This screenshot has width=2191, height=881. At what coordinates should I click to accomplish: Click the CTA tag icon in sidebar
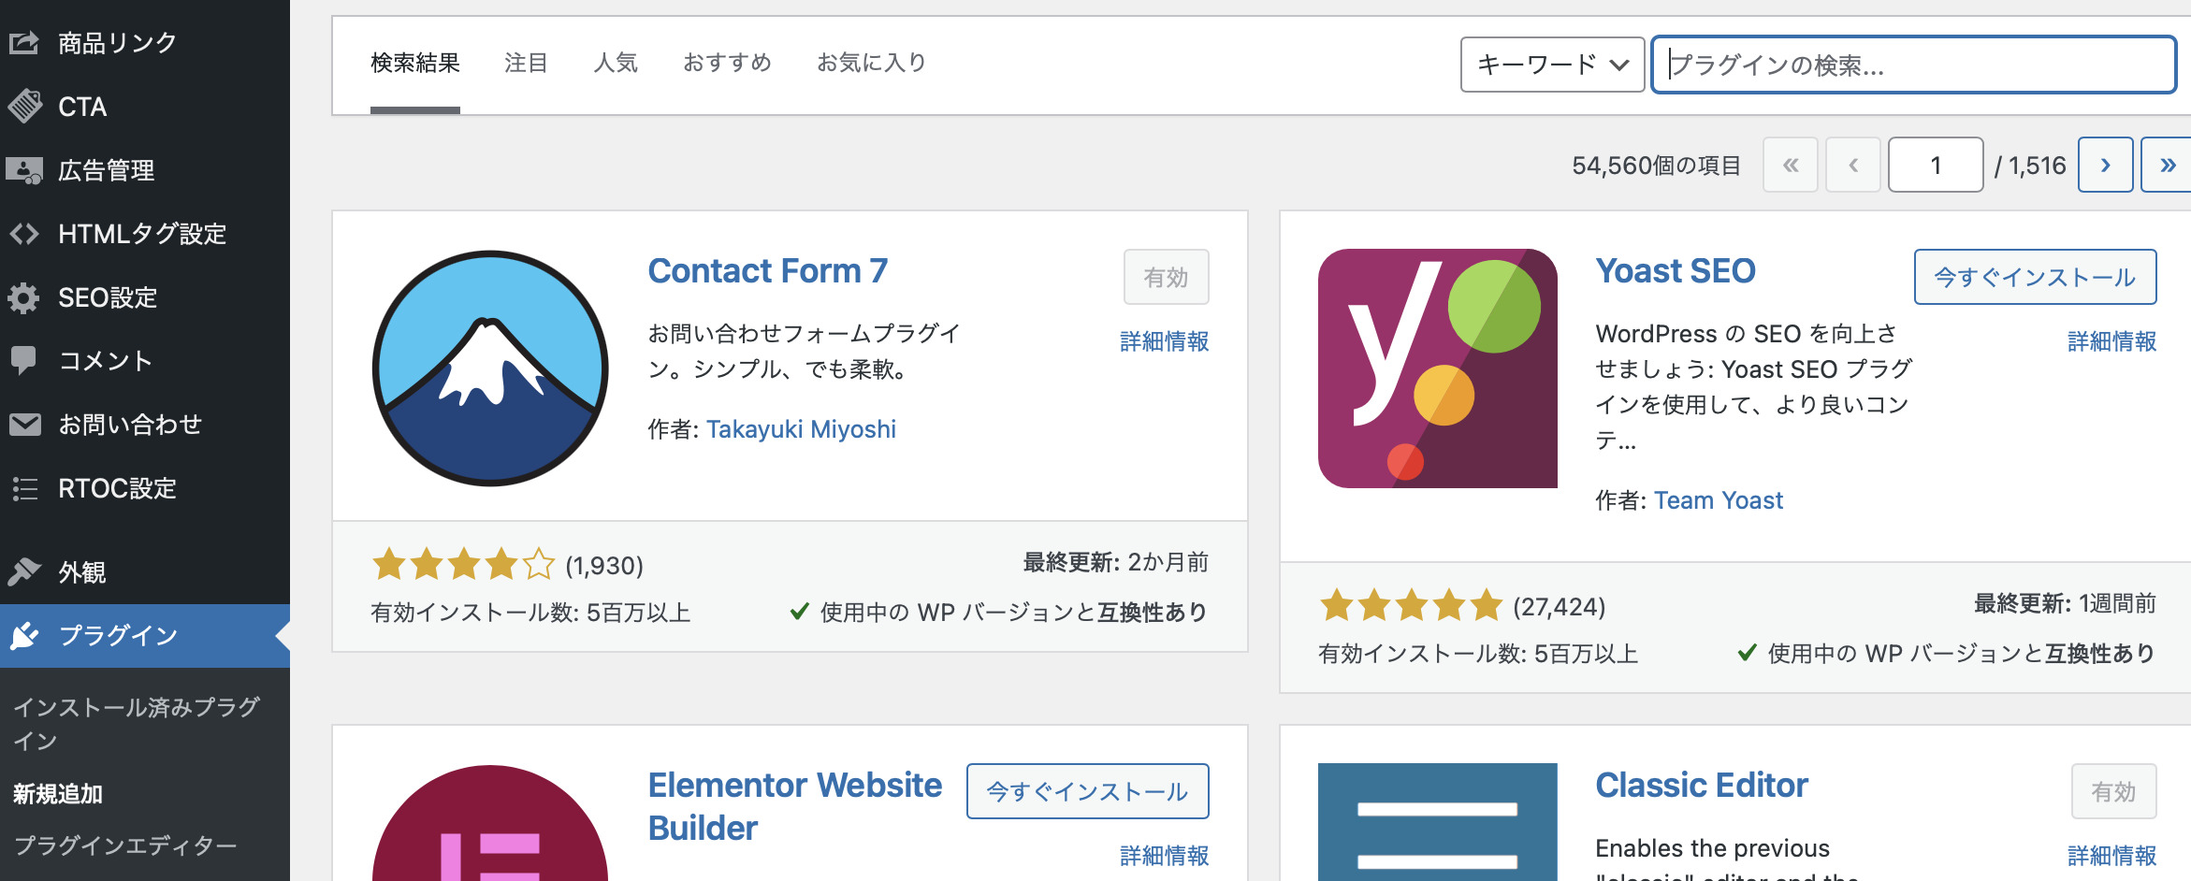coord(24,106)
